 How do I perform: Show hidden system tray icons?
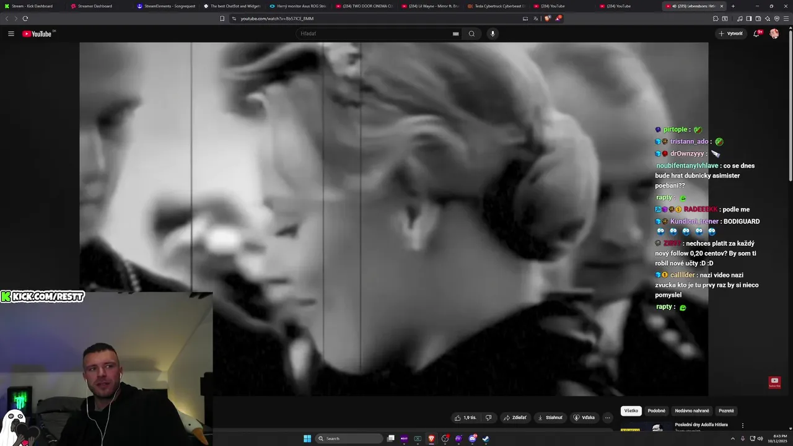pyautogui.click(x=732, y=439)
